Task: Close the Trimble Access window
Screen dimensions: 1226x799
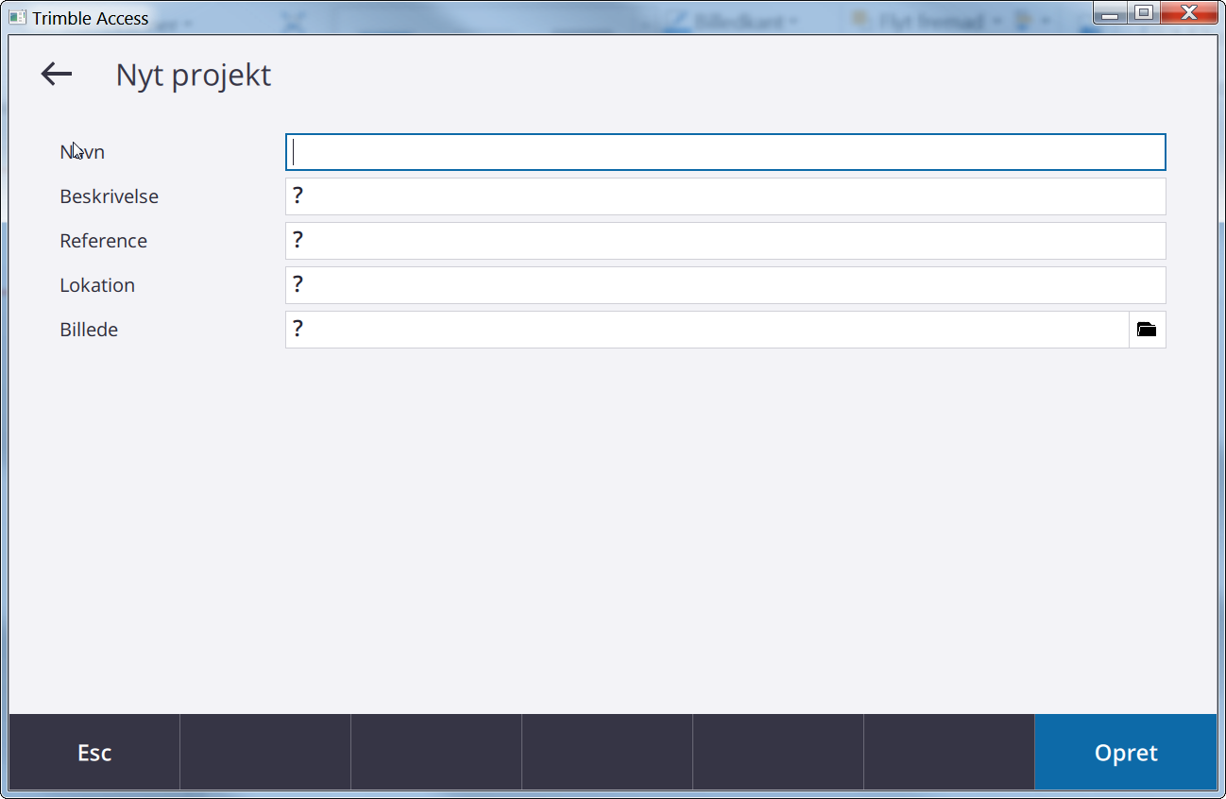Action: (1190, 13)
